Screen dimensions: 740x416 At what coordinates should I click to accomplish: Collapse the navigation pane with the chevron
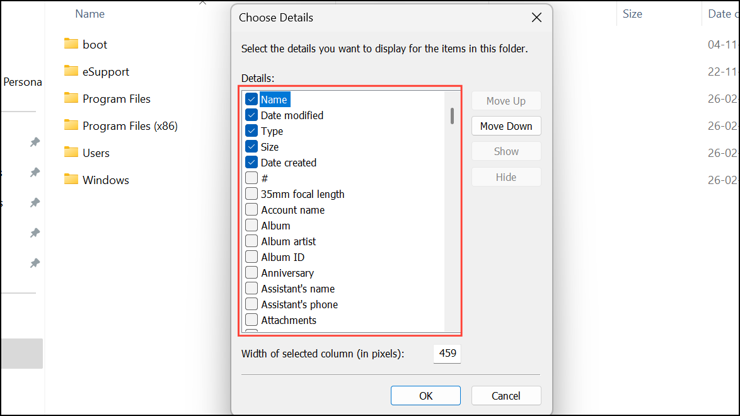pyautogui.click(x=202, y=3)
